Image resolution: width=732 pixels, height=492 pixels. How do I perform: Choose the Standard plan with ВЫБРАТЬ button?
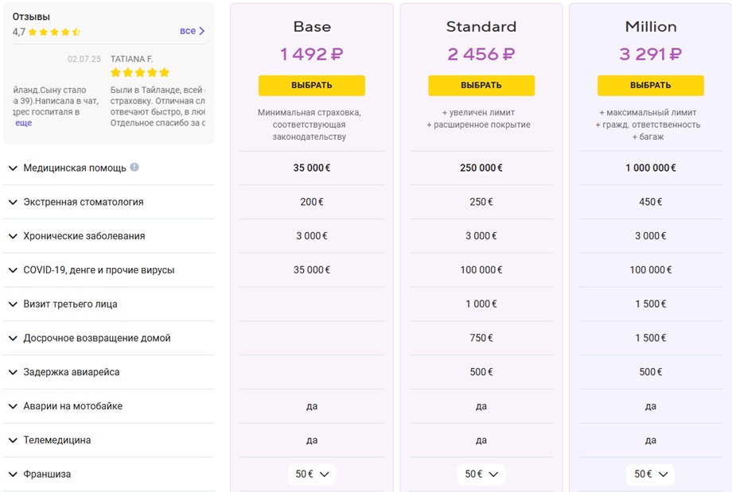[481, 85]
